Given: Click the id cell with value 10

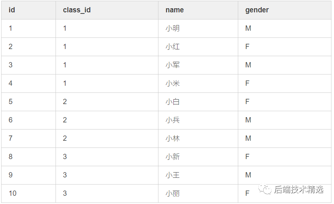Looking at the screenshot, I should point(13,194).
